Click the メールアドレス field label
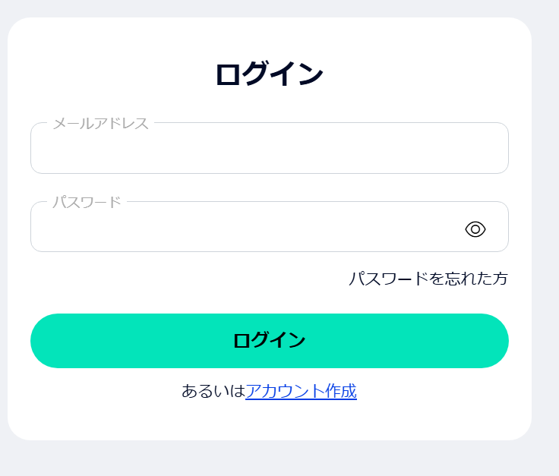Viewport: 559px width, 476px height. [x=100, y=124]
